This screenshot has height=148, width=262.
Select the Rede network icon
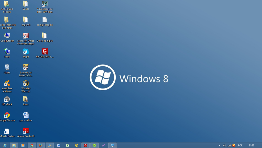(x=7, y=53)
